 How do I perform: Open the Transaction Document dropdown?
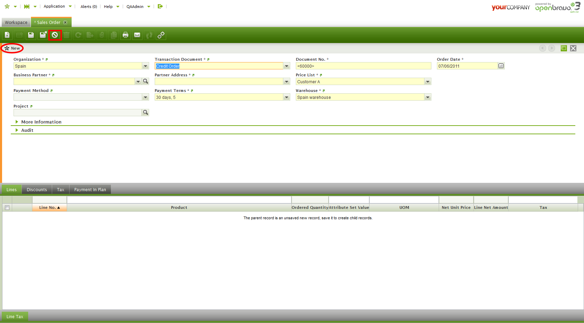pyautogui.click(x=287, y=66)
